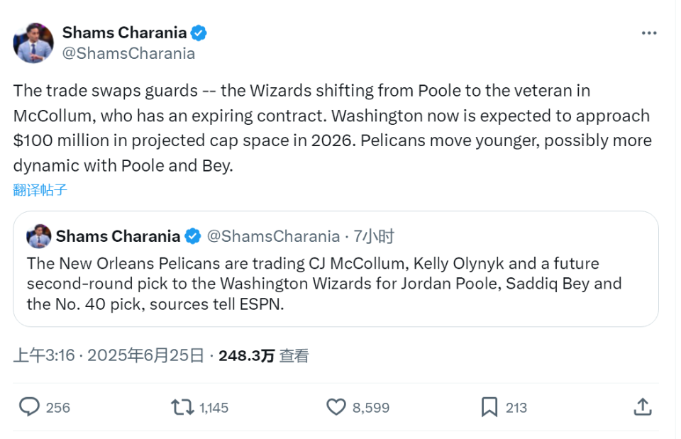Click the 8,599 likes count
This screenshot has width=681, height=439.
coord(371,407)
